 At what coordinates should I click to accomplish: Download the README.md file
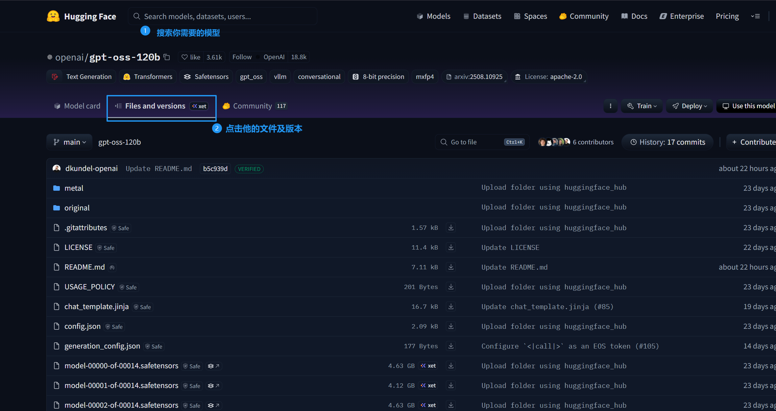[x=451, y=267]
